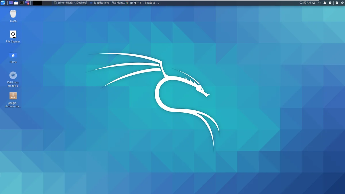This screenshot has height=194, width=345.
Task: Click the "File System" label text
Action: point(13,41)
